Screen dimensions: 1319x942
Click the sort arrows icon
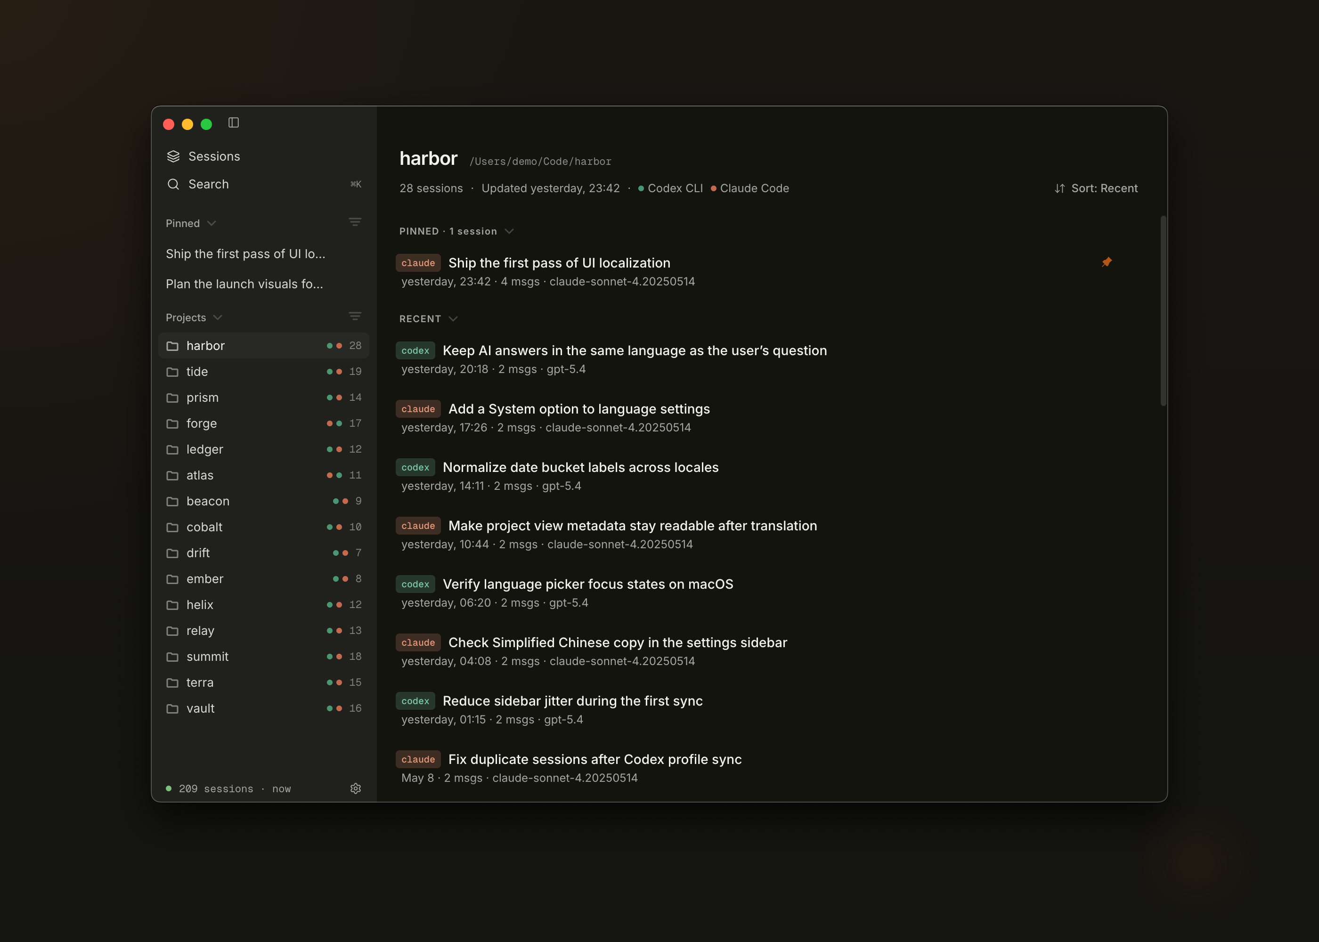(x=1059, y=188)
